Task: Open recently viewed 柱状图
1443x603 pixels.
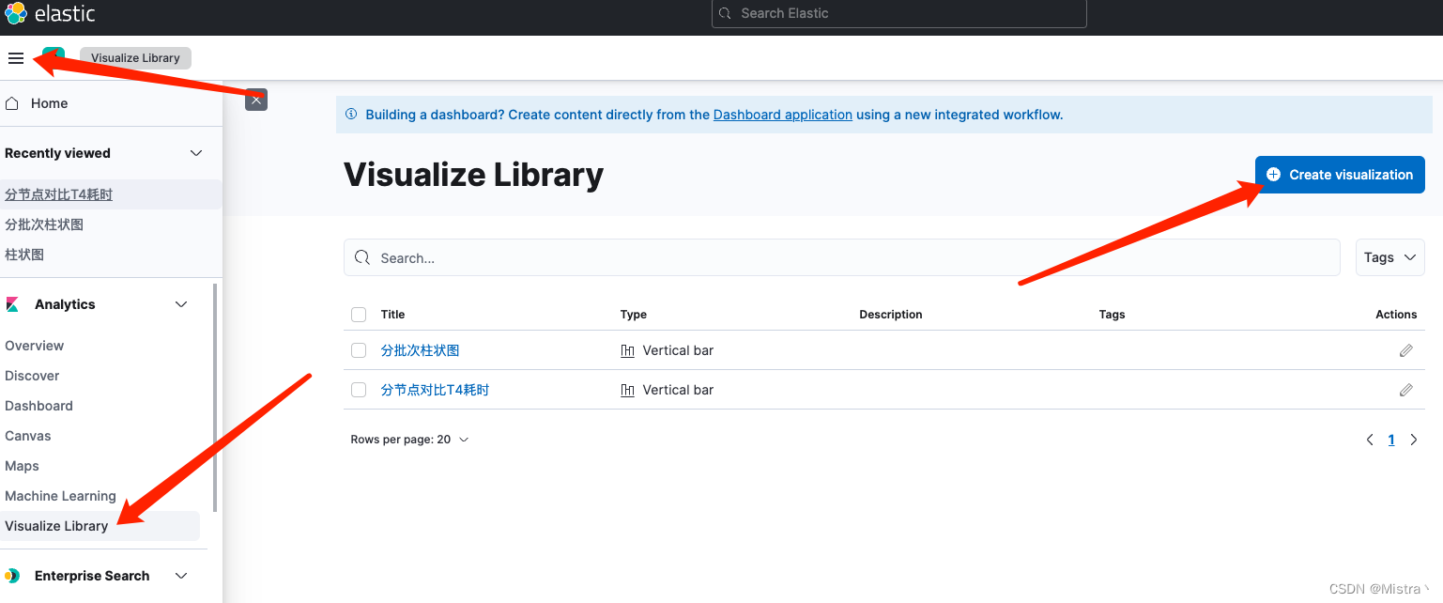Action: [24, 255]
